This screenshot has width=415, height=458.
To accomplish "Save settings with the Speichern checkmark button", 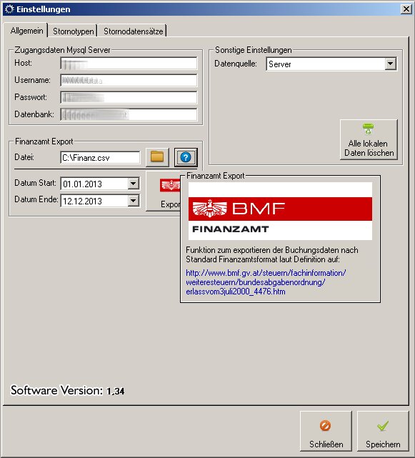I will click(x=383, y=431).
